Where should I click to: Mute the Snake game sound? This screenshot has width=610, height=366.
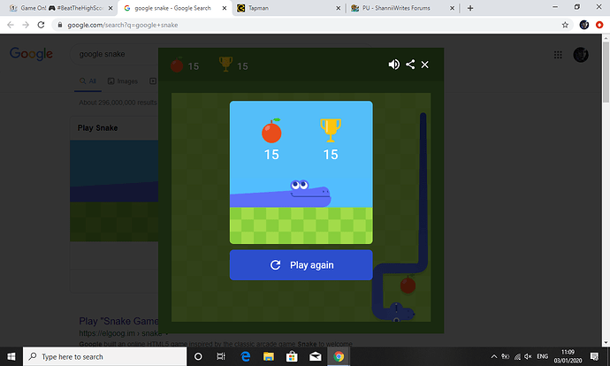393,65
